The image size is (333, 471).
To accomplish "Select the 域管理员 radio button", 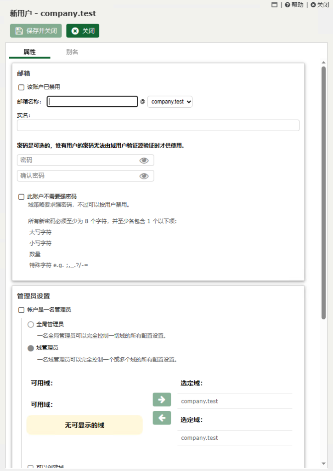I will point(31,348).
